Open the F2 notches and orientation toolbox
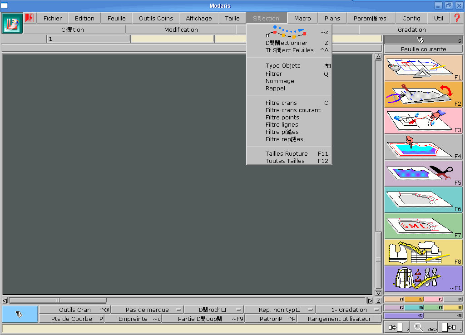465x335 pixels. click(423, 94)
